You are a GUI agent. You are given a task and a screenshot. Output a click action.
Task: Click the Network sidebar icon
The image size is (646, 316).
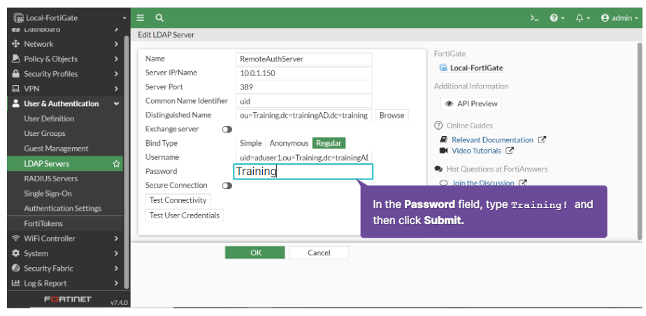(15, 44)
